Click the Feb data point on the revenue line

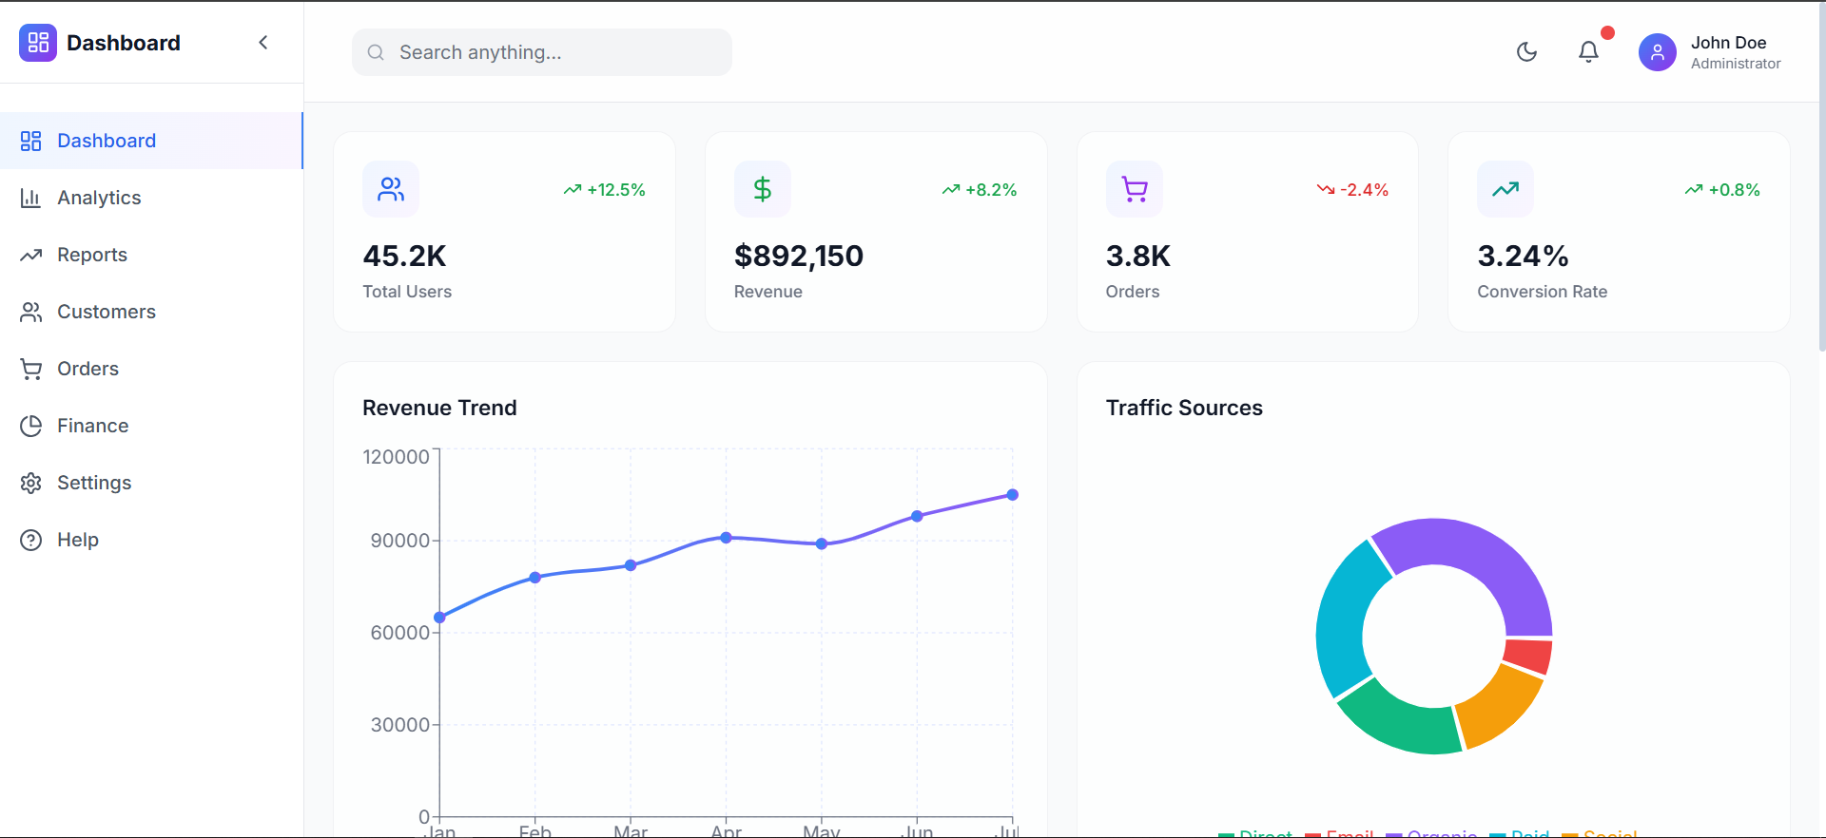pyautogui.click(x=535, y=578)
